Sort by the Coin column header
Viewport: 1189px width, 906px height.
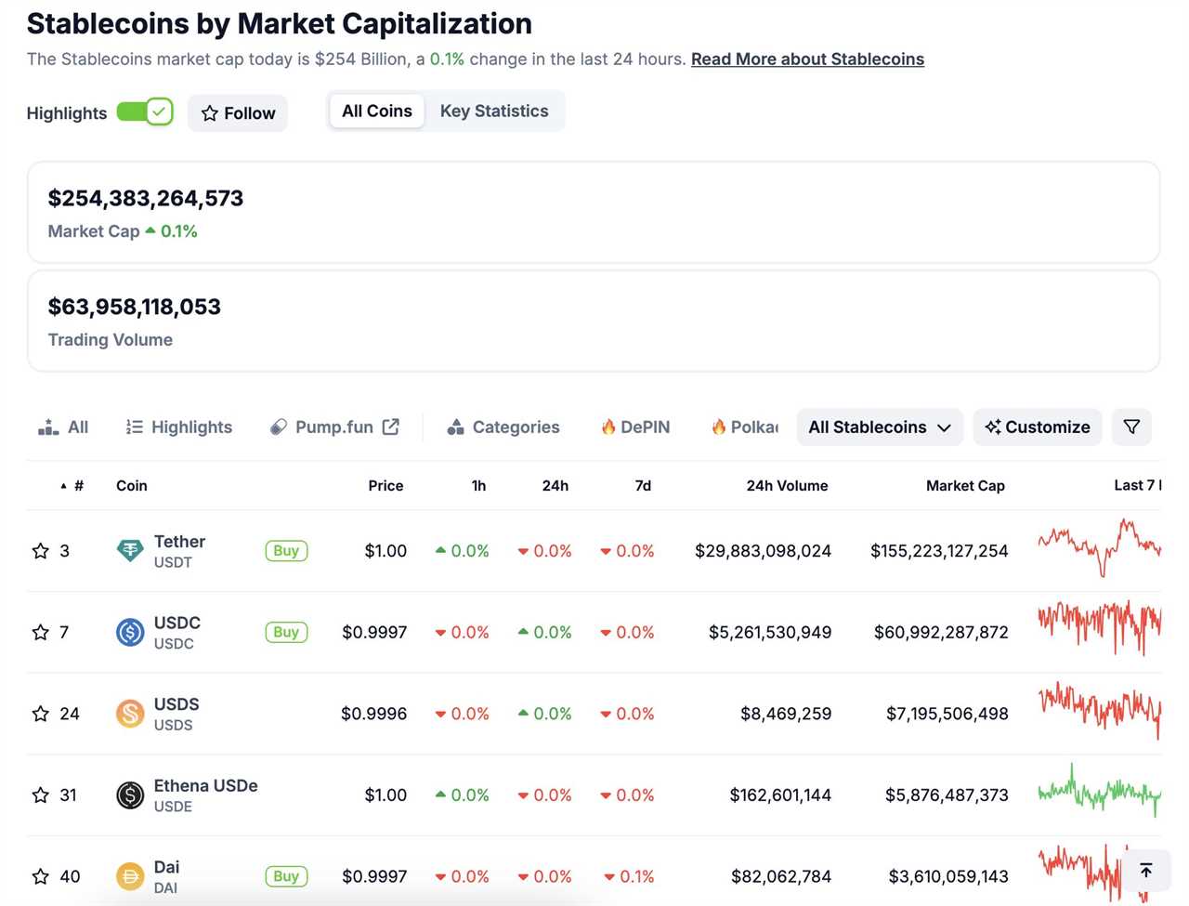[132, 485]
